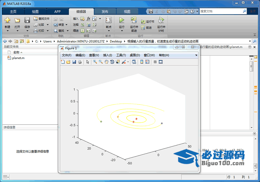Open Brush tool color dropdown in Figure 1
The height and width of the screenshot is (182, 260).
click(128, 62)
